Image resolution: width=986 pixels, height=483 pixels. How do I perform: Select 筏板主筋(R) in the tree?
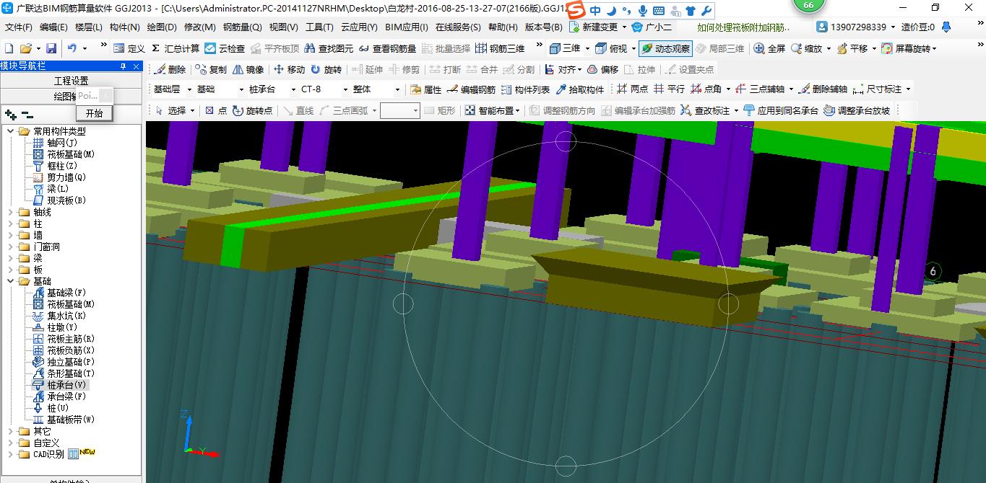pos(71,339)
